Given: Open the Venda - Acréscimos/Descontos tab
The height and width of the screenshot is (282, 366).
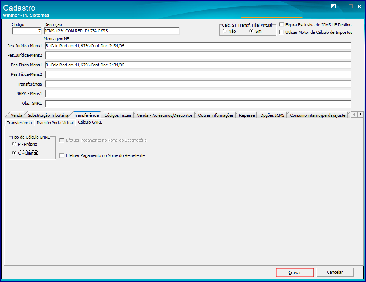Looking at the screenshot, I should tap(165, 115).
